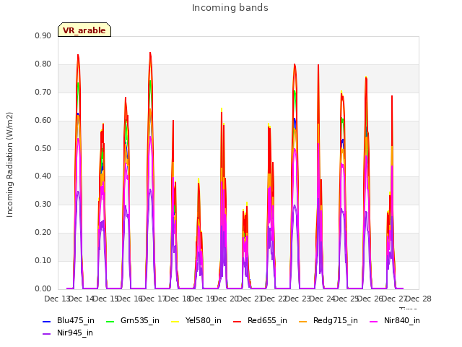Select the Nir945_in legend label
462x347 pixels.
tap(75, 333)
